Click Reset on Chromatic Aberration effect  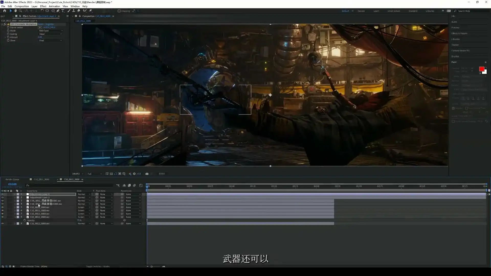[x=41, y=24]
